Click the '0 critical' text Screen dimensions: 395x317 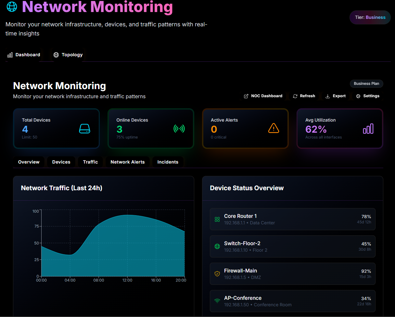click(219, 137)
